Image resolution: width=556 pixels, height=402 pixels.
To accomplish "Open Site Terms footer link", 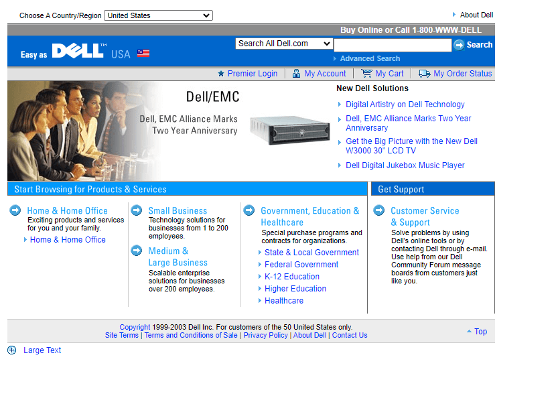I will pyautogui.click(x=122, y=335).
